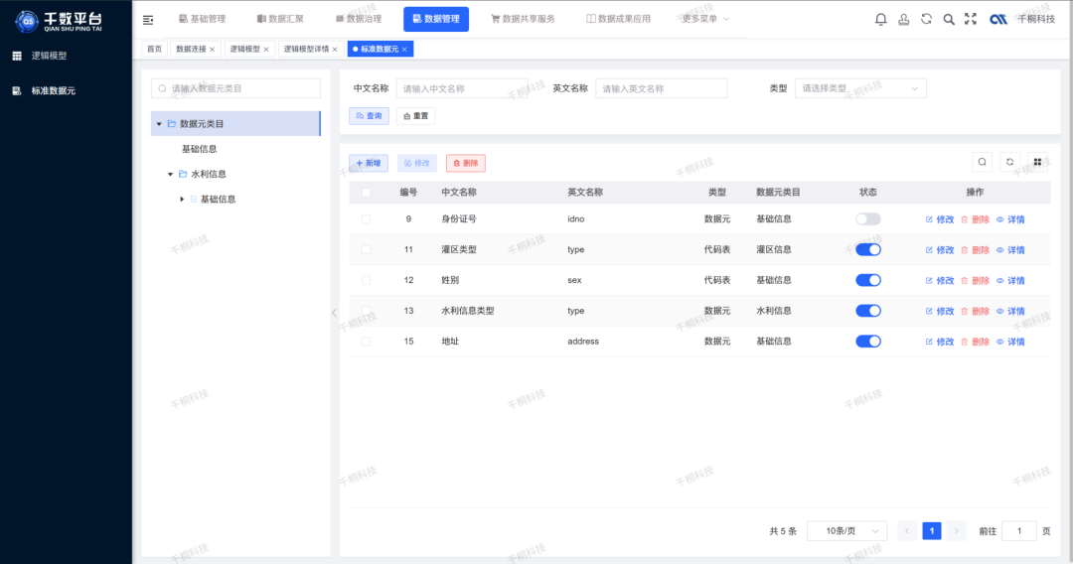Click eye icon in 地址 row
The width and height of the screenshot is (1073, 564).
coord(999,342)
